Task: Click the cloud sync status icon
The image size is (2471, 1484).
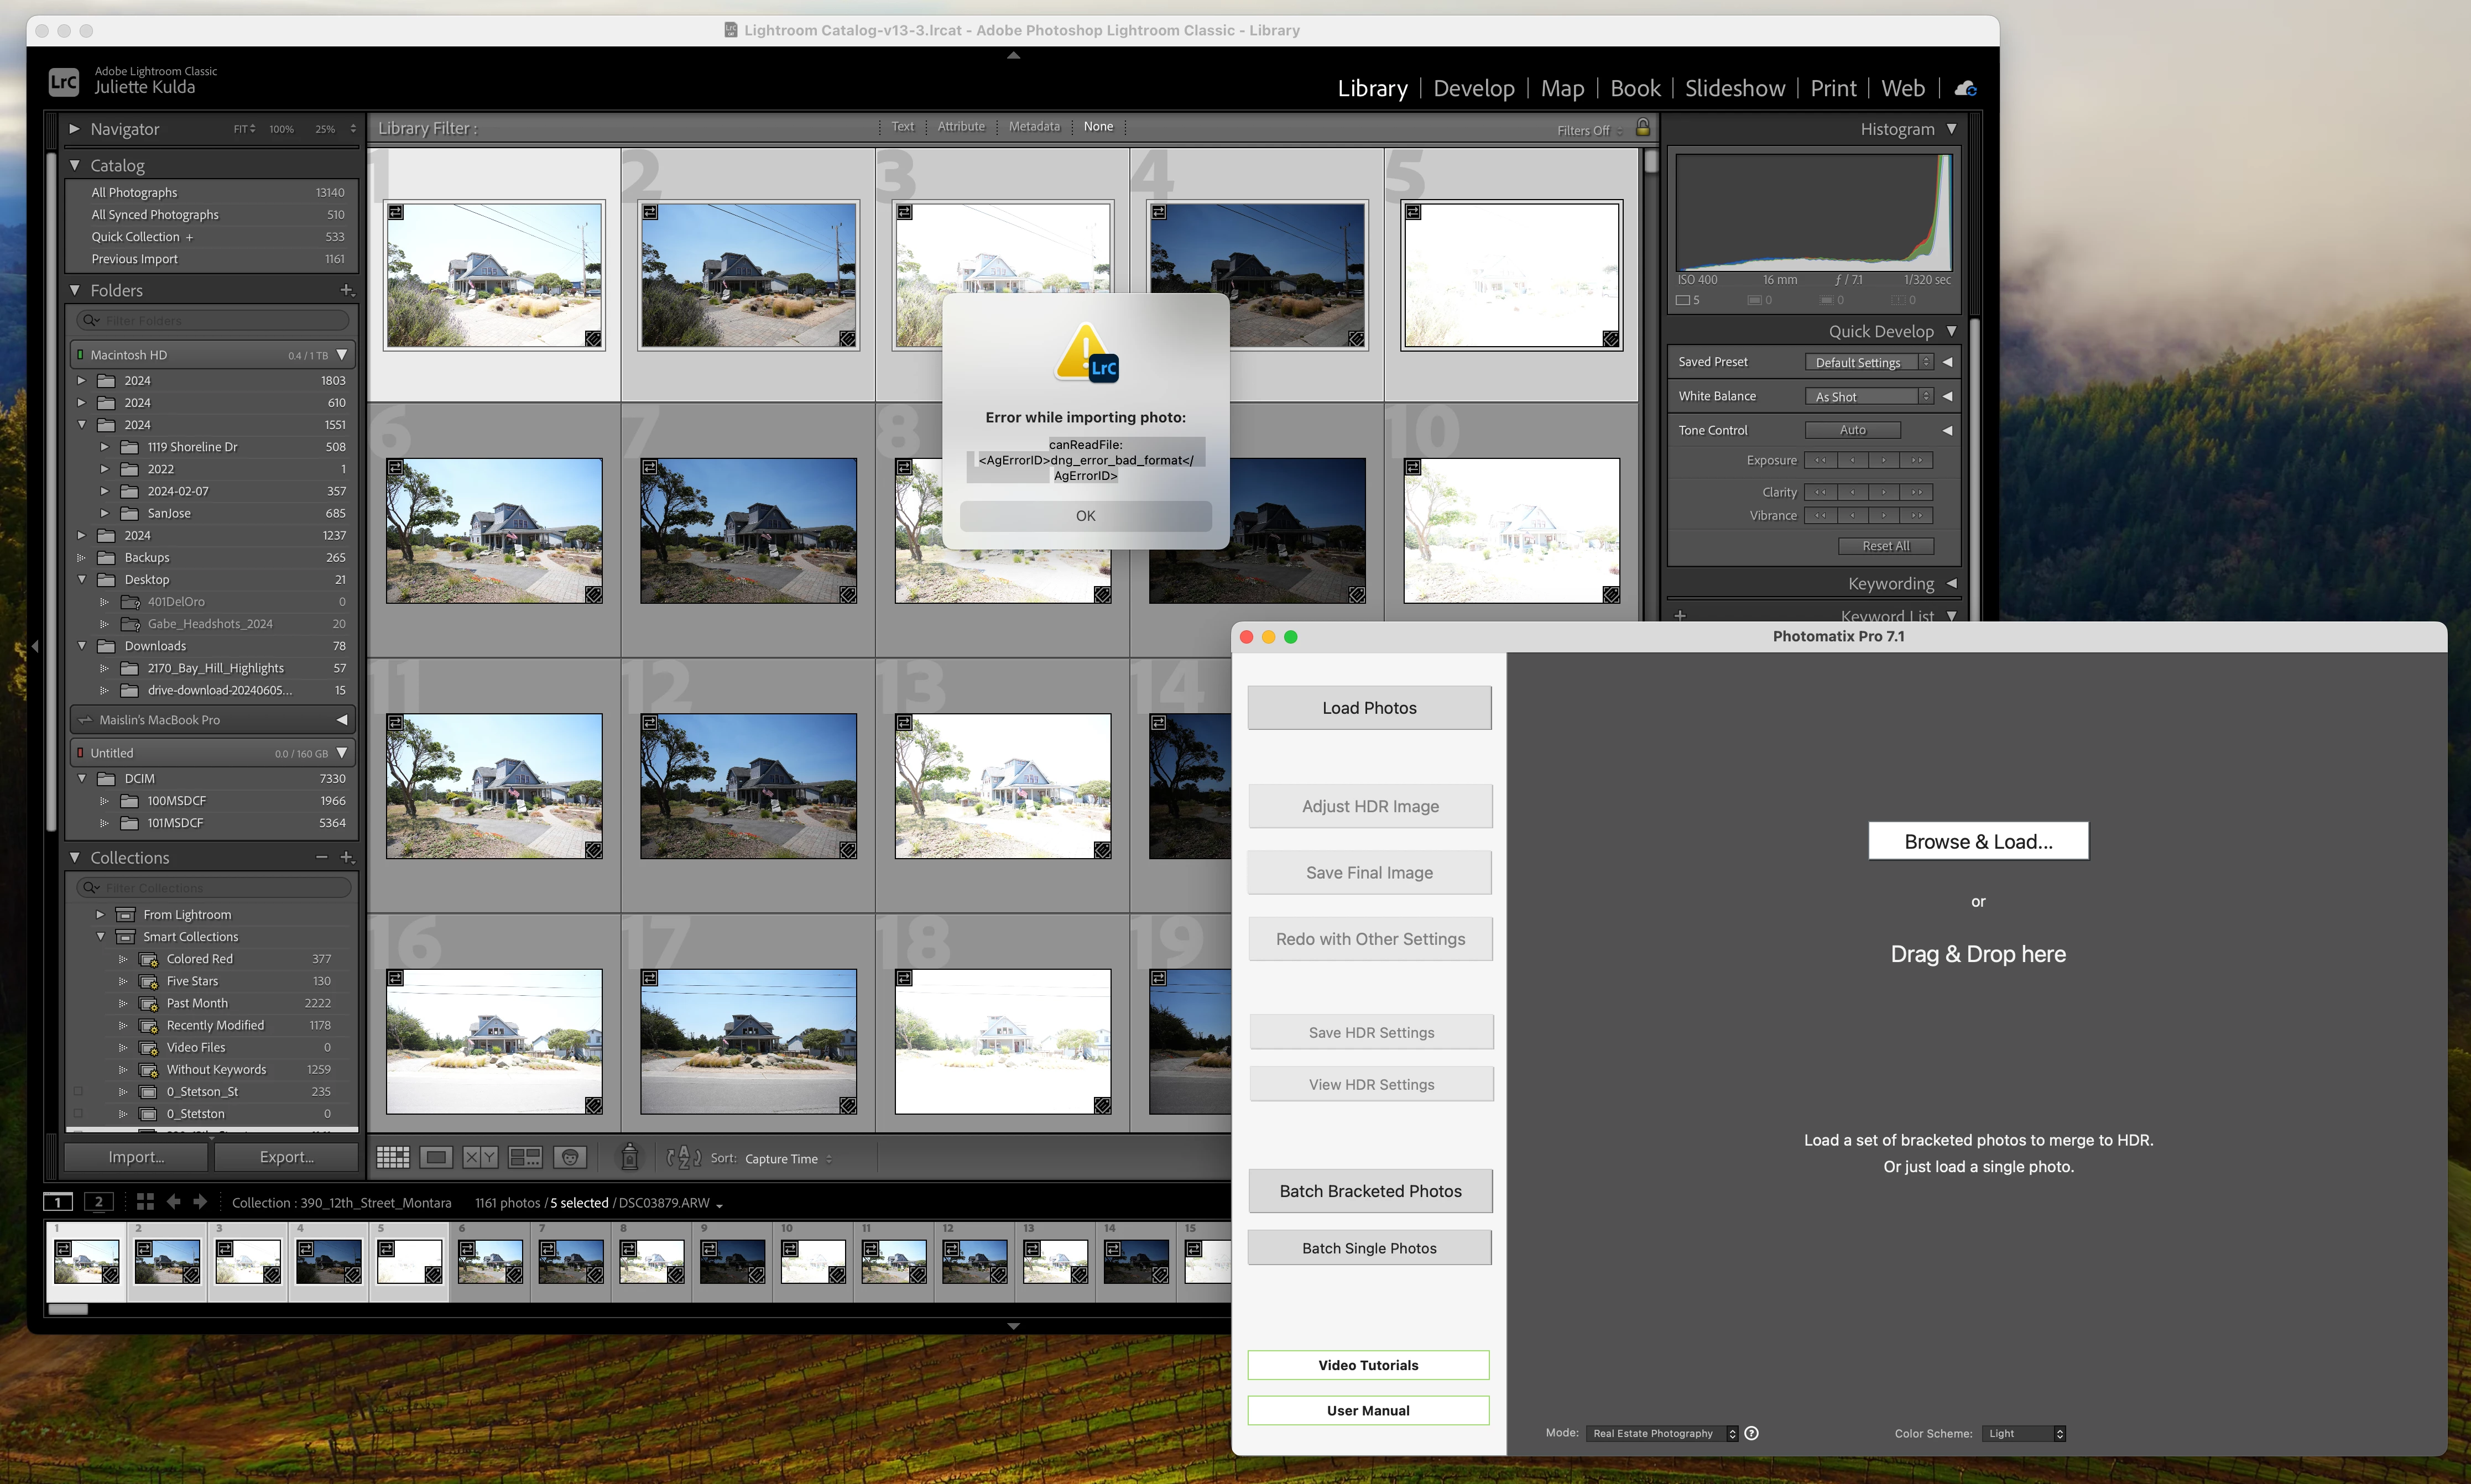Action: [x=1965, y=88]
